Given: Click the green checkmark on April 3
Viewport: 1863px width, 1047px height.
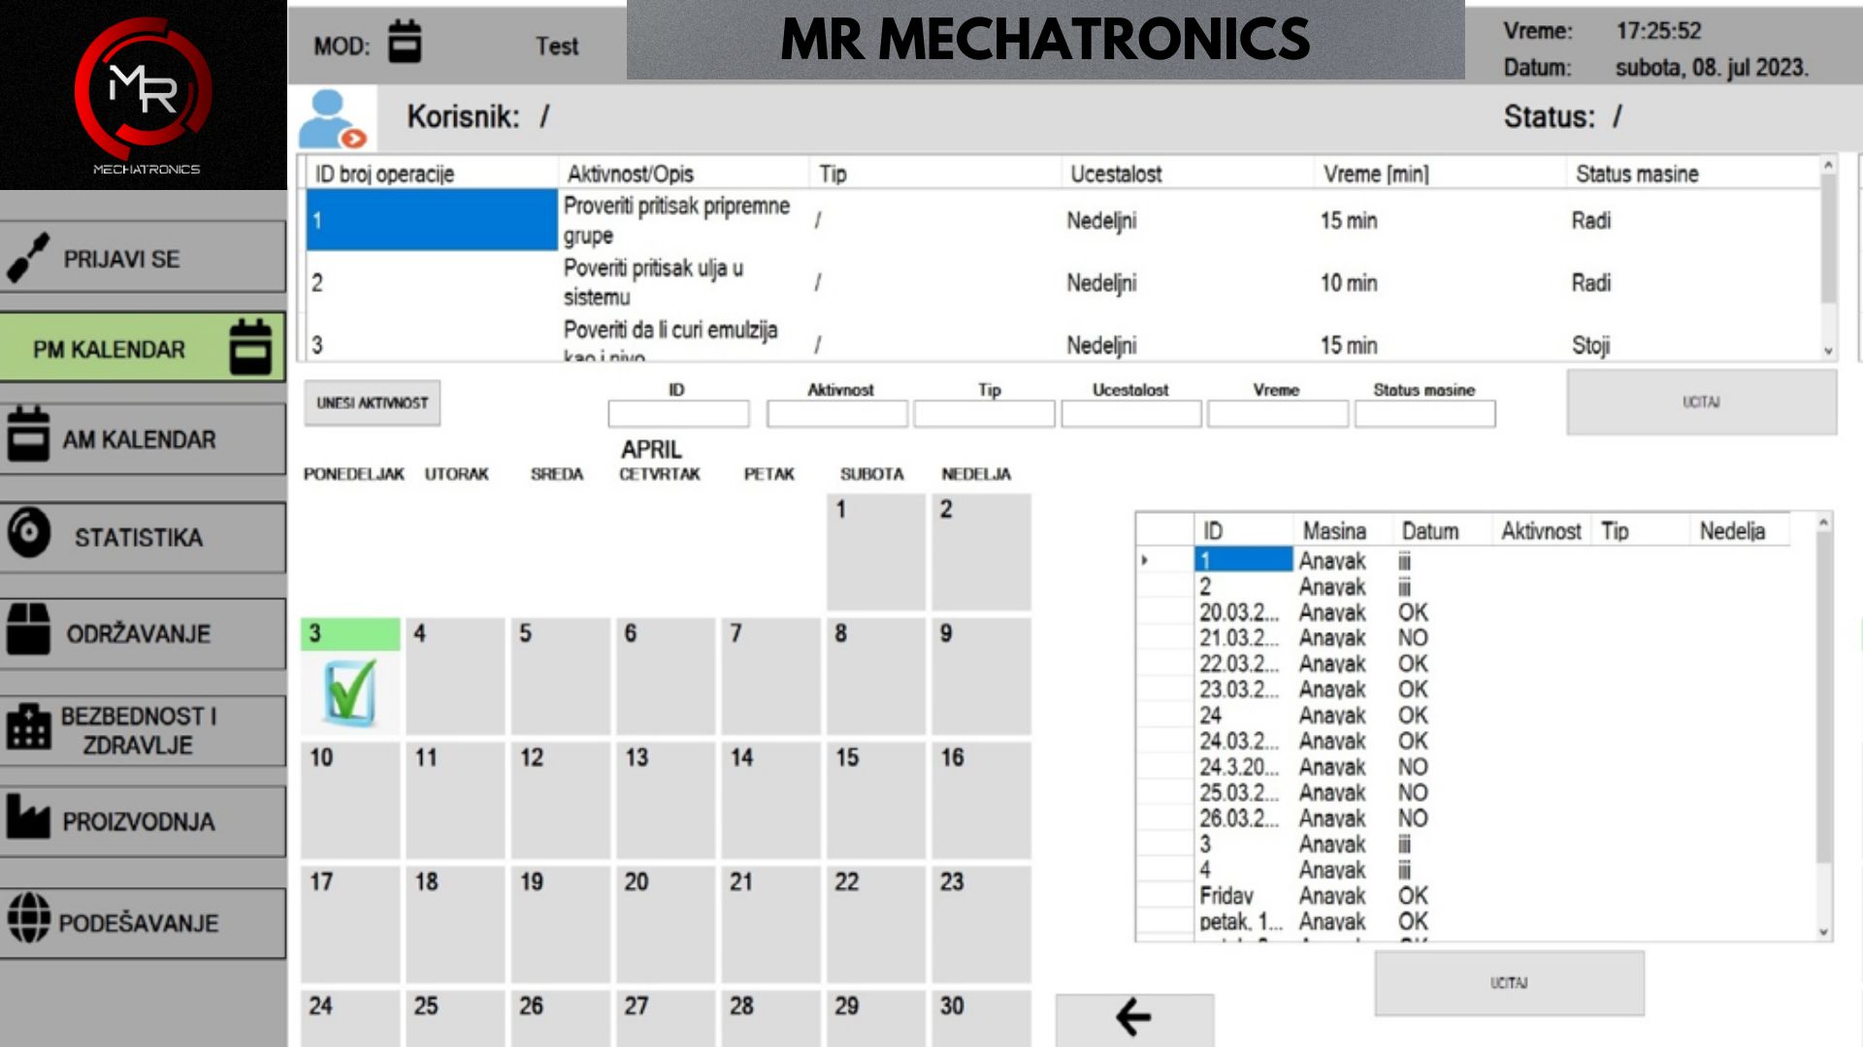Looking at the screenshot, I should tap(350, 692).
